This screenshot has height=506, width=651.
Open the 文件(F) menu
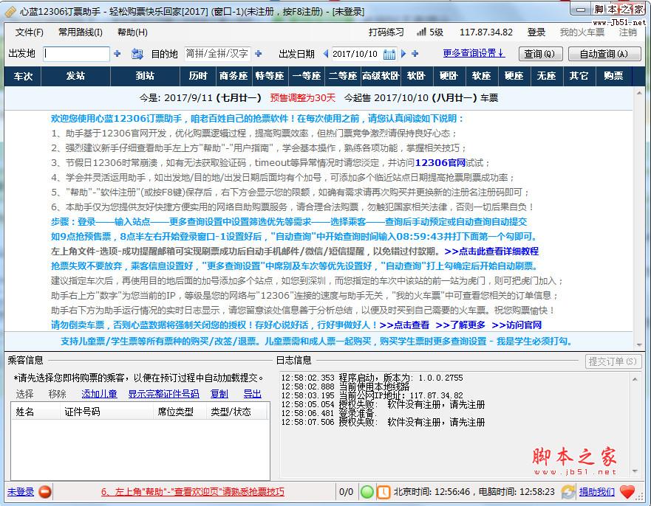(x=30, y=32)
